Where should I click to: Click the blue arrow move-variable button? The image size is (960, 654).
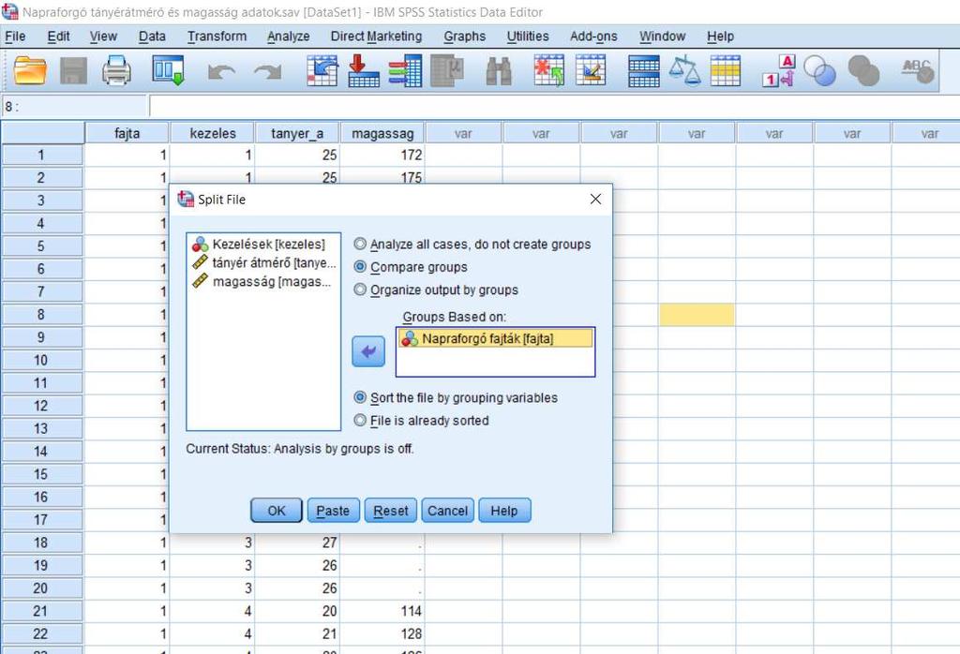368,351
